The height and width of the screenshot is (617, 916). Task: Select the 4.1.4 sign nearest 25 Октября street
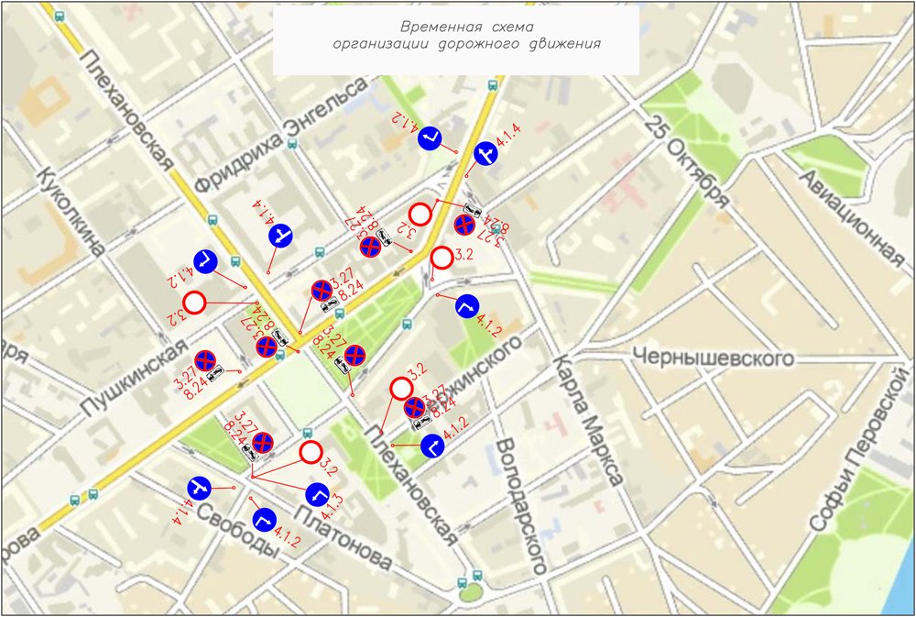[486, 153]
